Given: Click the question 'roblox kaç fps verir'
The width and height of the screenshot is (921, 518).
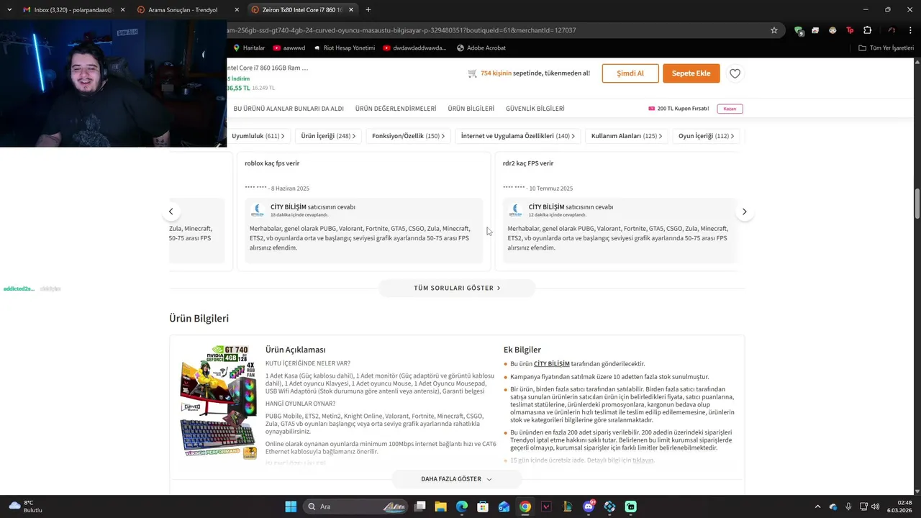Looking at the screenshot, I should point(272,163).
